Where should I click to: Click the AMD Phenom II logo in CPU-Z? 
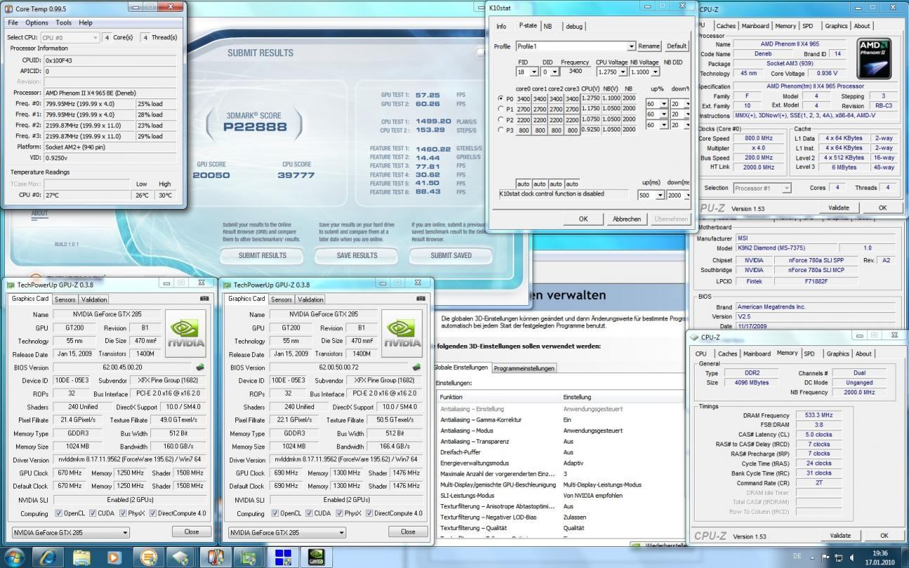(875, 58)
